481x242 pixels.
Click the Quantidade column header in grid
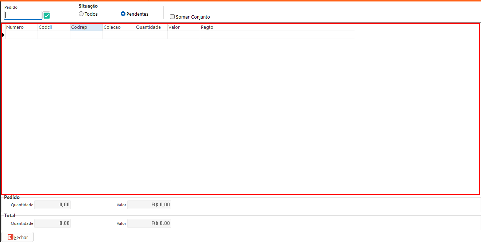[151, 27]
